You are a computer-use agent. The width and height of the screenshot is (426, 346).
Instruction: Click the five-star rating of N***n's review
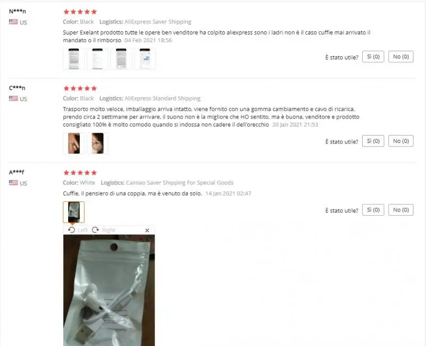(80, 12)
